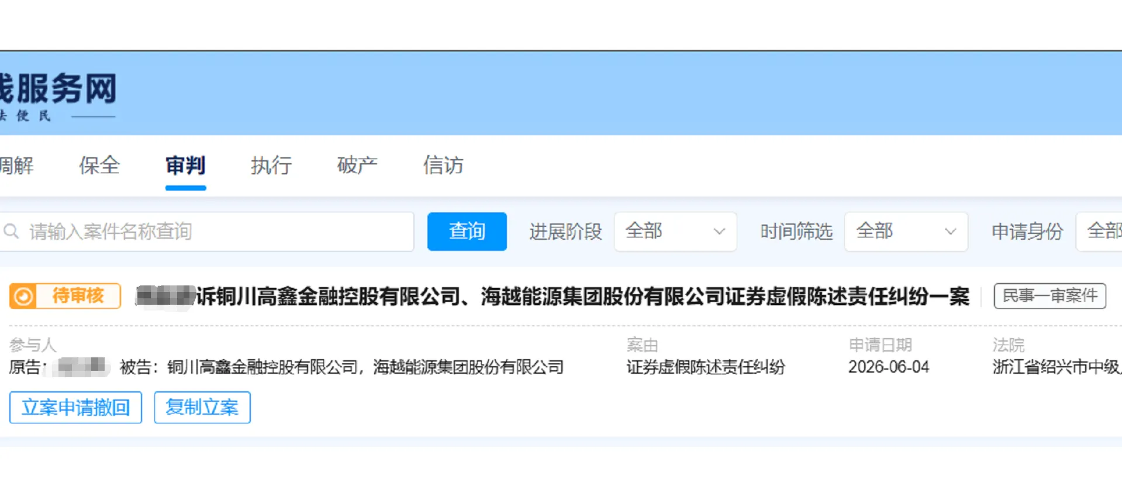Click the case name search field
This screenshot has width=1122, height=503.
pos(207,232)
